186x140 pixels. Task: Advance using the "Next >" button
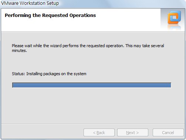click(x=133, y=133)
